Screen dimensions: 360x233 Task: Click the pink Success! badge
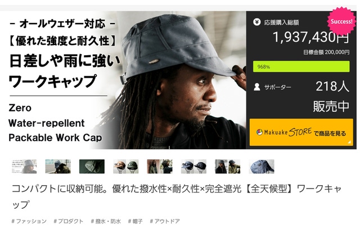pyautogui.click(x=341, y=21)
